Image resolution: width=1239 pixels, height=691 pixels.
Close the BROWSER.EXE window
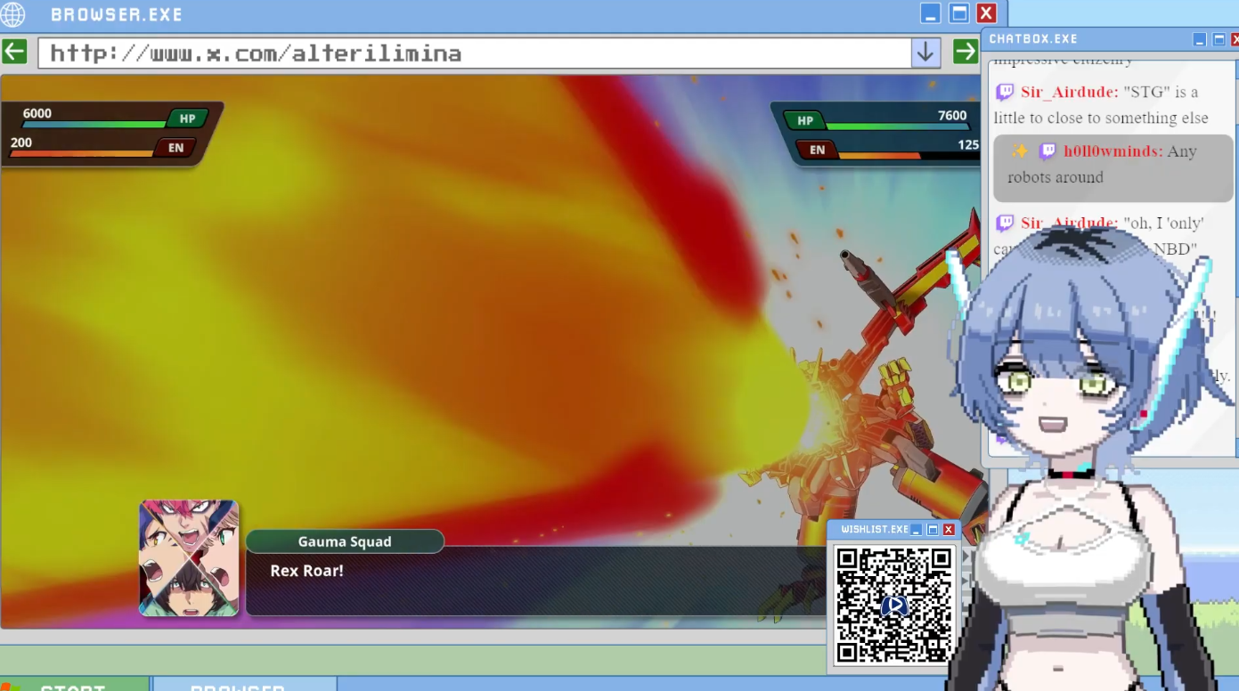986,13
